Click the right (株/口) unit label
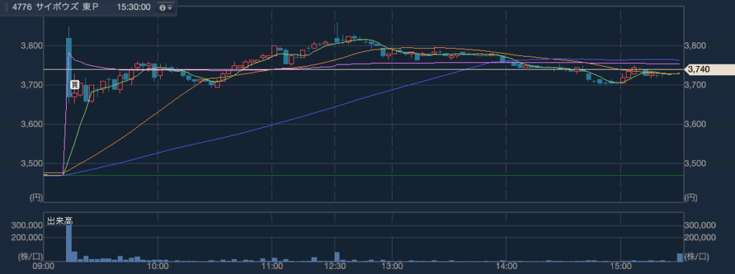 [696, 257]
